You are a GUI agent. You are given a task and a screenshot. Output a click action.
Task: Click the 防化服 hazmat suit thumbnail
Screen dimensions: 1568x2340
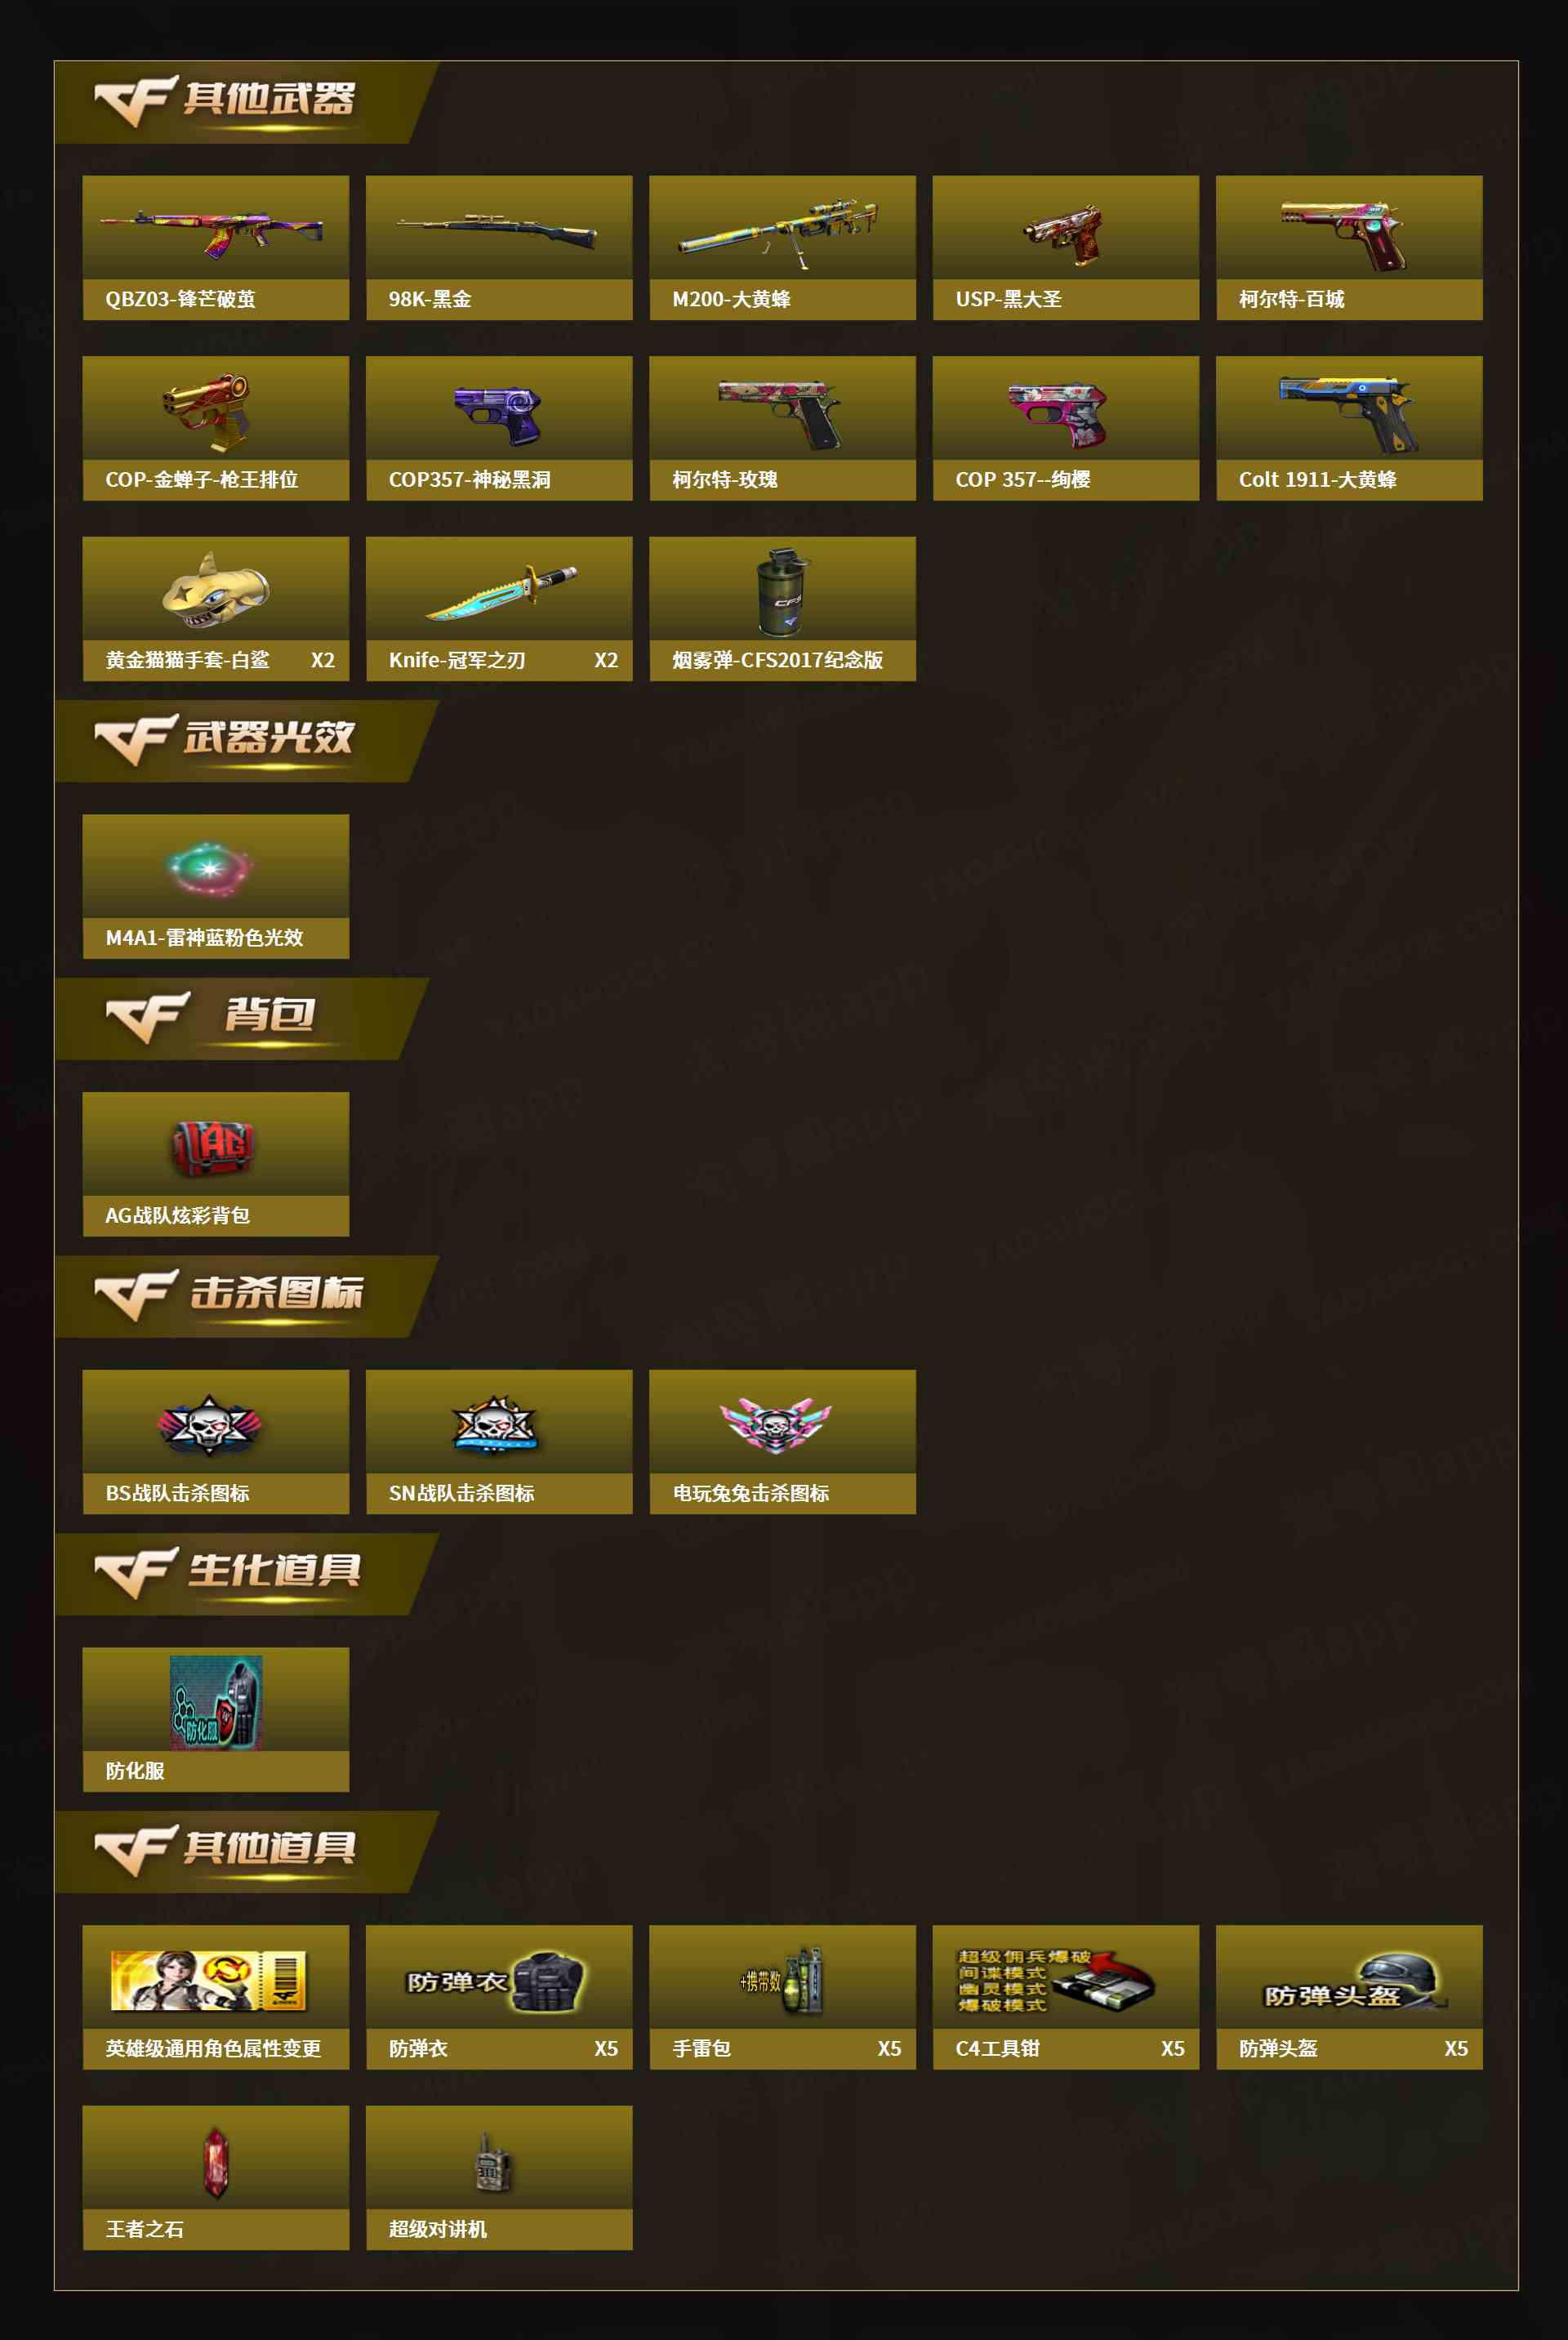coord(216,1703)
